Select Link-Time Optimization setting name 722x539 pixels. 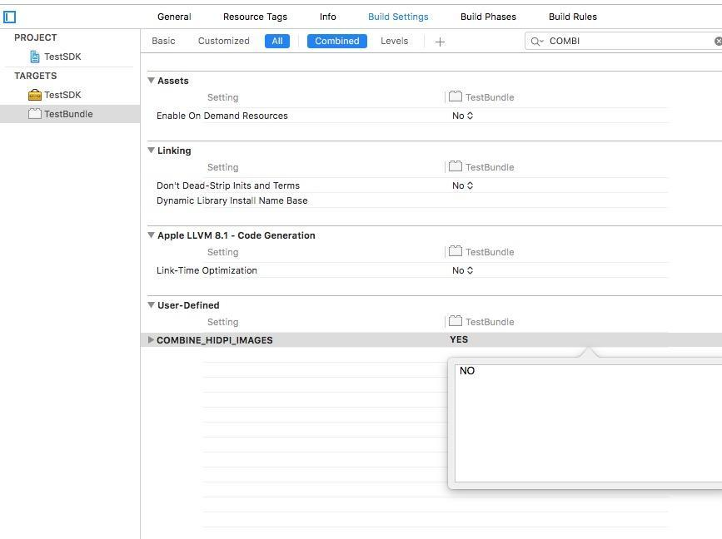(x=207, y=270)
